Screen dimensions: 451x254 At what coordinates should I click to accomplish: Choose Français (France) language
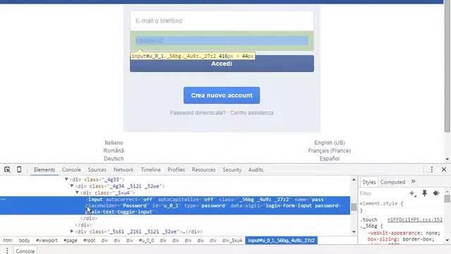coord(329,150)
